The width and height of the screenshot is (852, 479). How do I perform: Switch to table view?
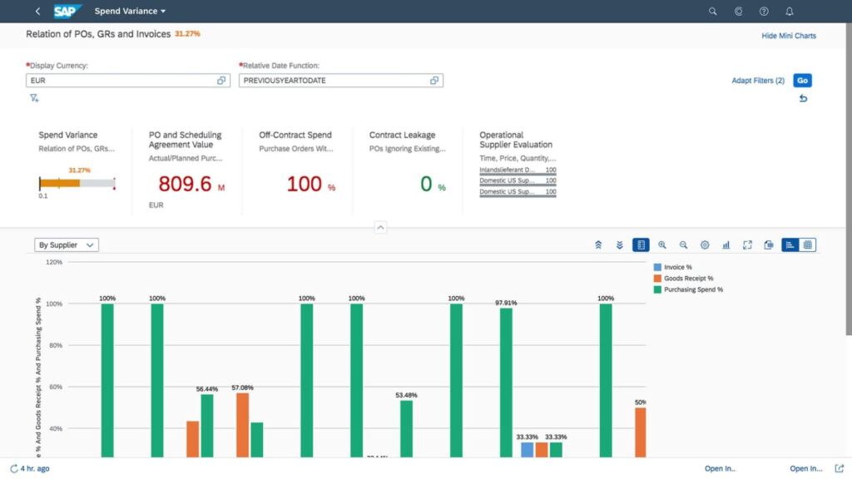pos(807,245)
